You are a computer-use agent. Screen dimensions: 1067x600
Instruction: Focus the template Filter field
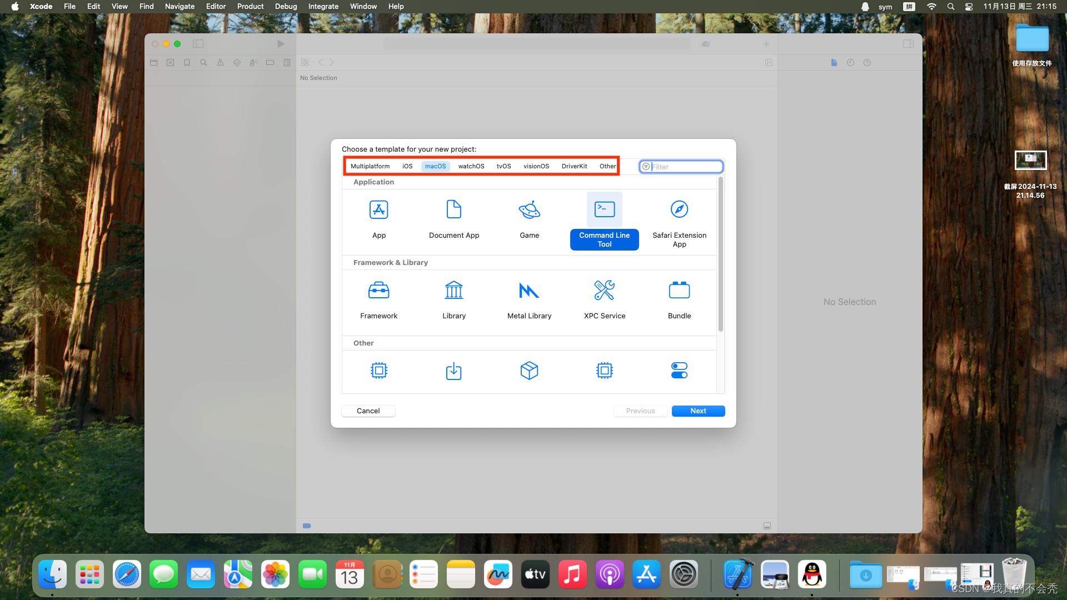pos(681,167)
